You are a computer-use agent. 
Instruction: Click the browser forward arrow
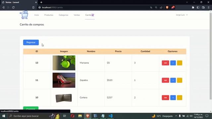pyautogui.click(x=8, y=8)
